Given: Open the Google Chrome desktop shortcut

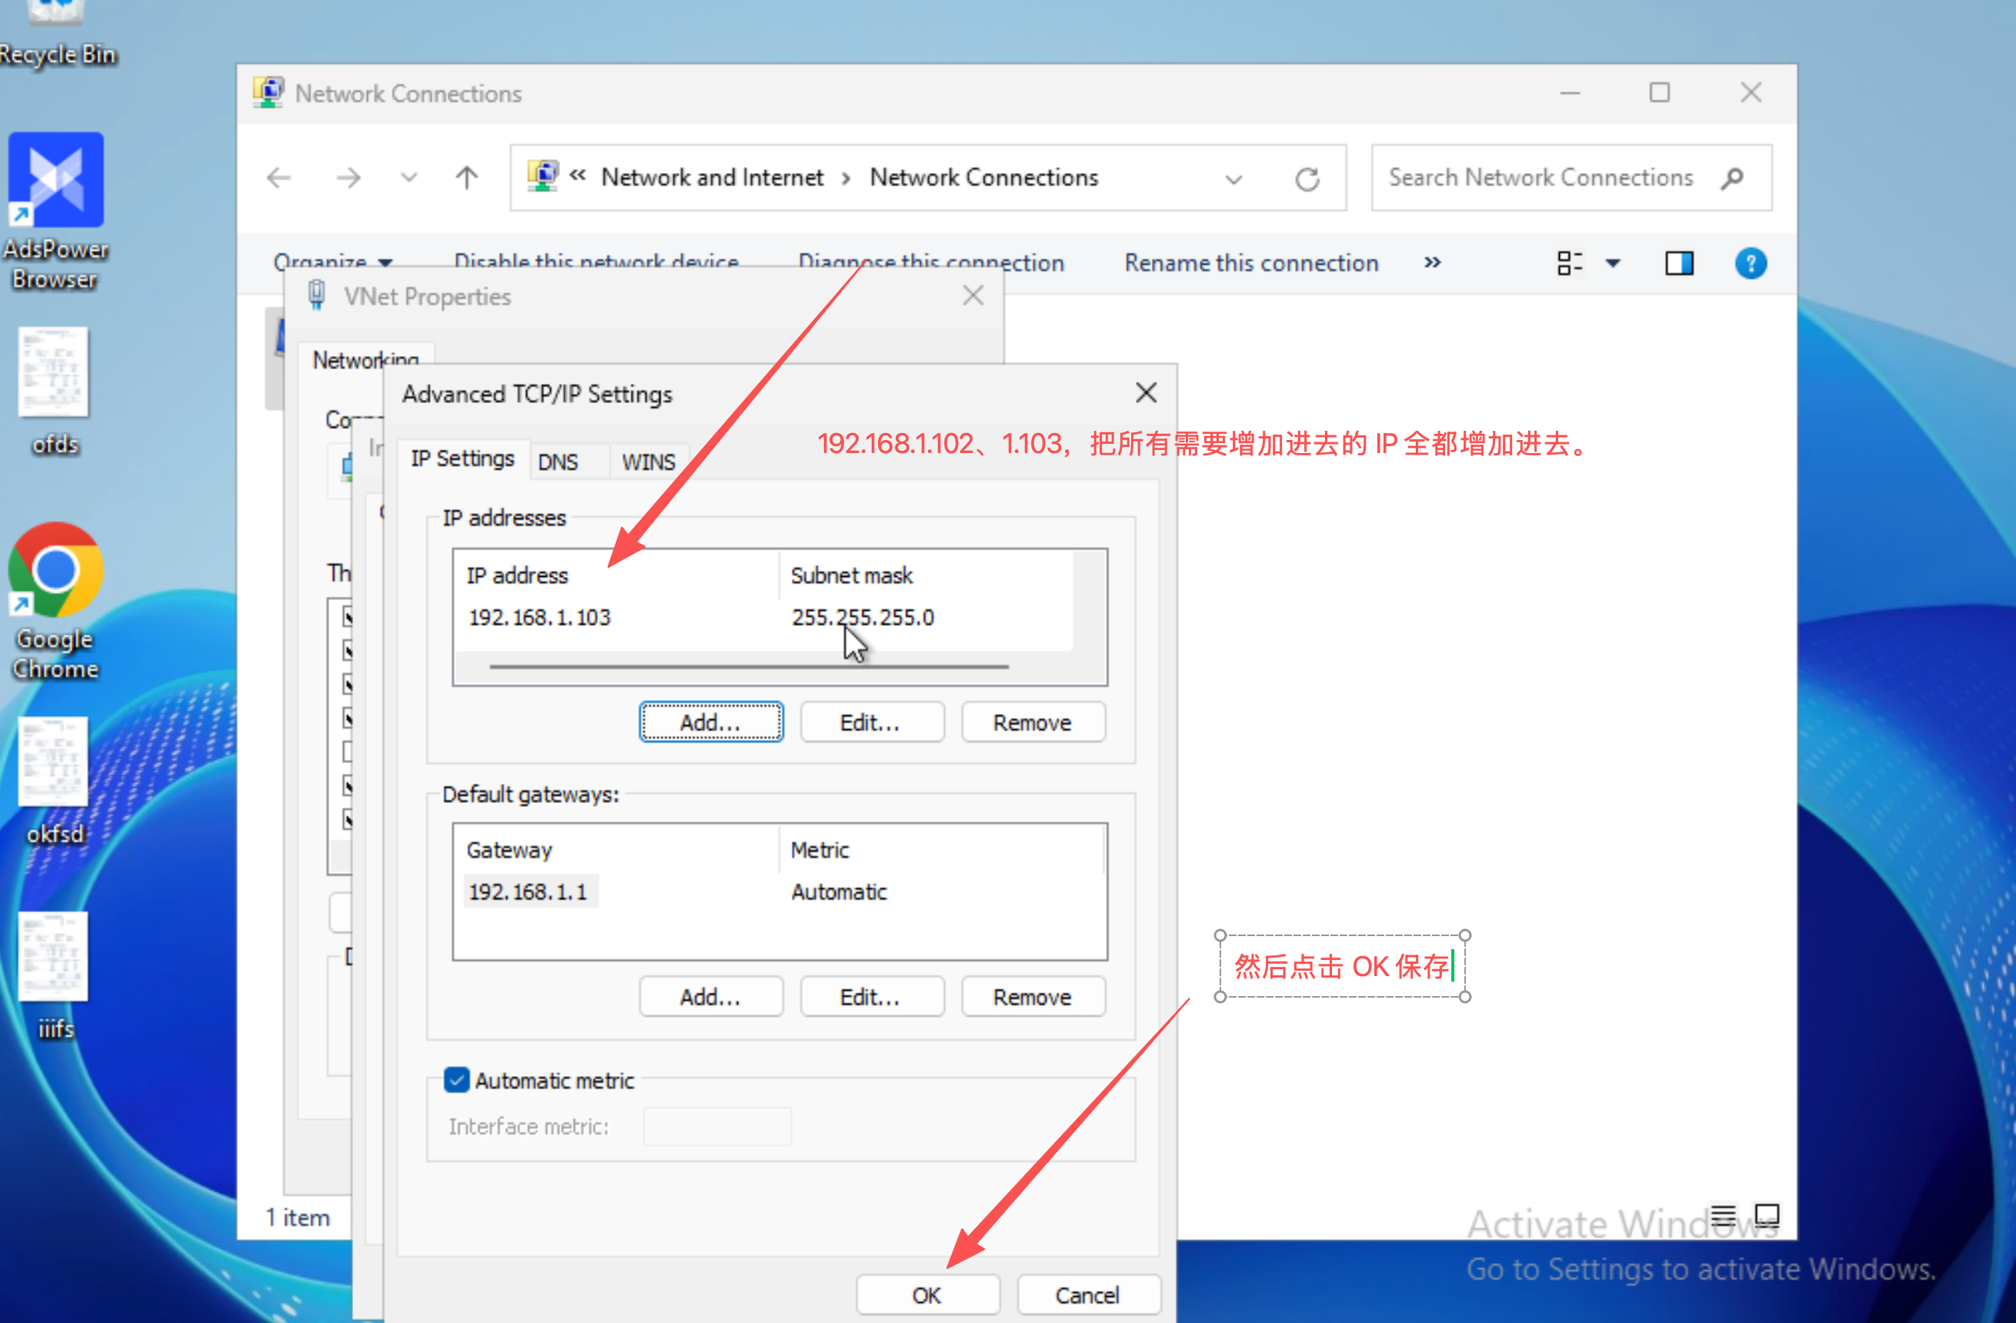Looking at the screenshot, I should click(56, 602).
